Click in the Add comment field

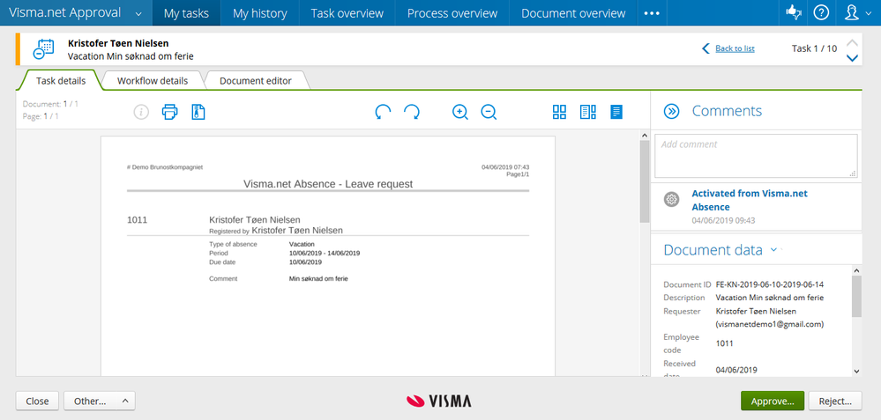[x=756, y=156]
